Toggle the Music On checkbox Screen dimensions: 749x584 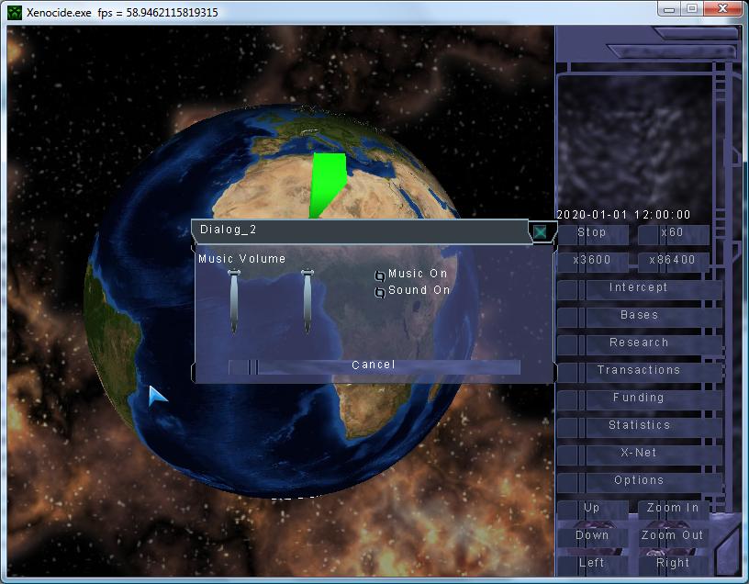[380, 275]
